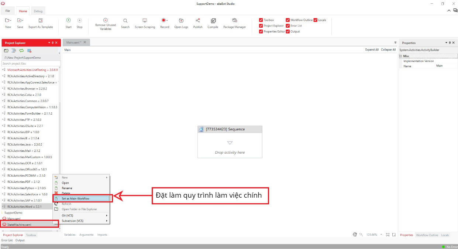Viewport: 458px width, 249px height.
Task: Open the Record dropdown arrow
Action: click(x=167, y=21)
